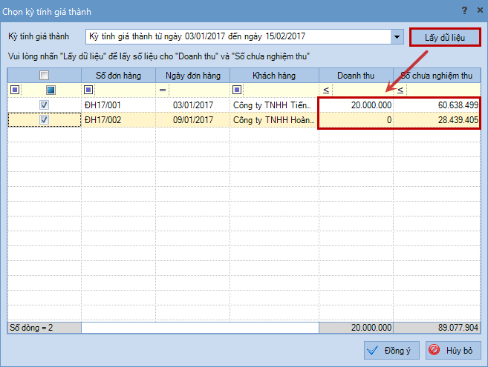Screen dimensions: 488x367
Task: Sort by Doanh thu column header
Action: 356,75
